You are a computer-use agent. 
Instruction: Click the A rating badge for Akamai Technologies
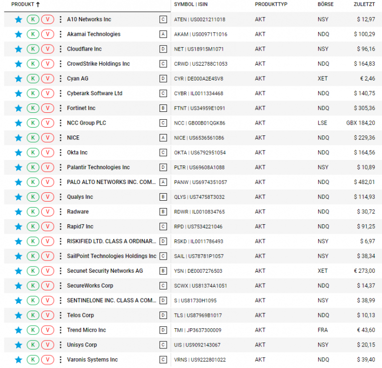click(163, 34)
